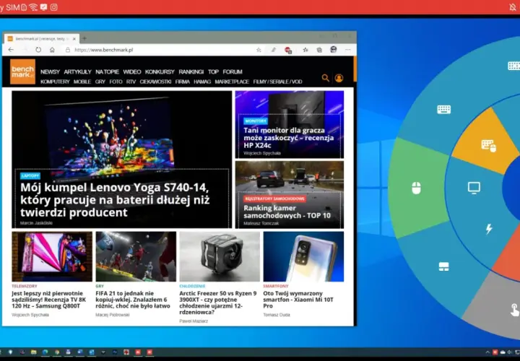Click the pen notes icon in Edge toolbar
Viewport: 520px width, 361px height.
tap(273, 50)
